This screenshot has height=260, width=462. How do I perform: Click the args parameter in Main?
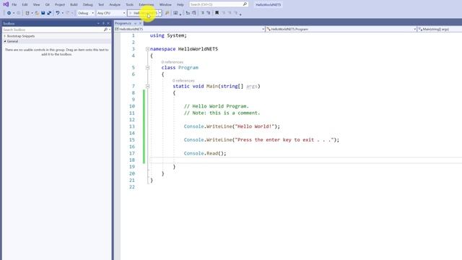pos(252,87)
